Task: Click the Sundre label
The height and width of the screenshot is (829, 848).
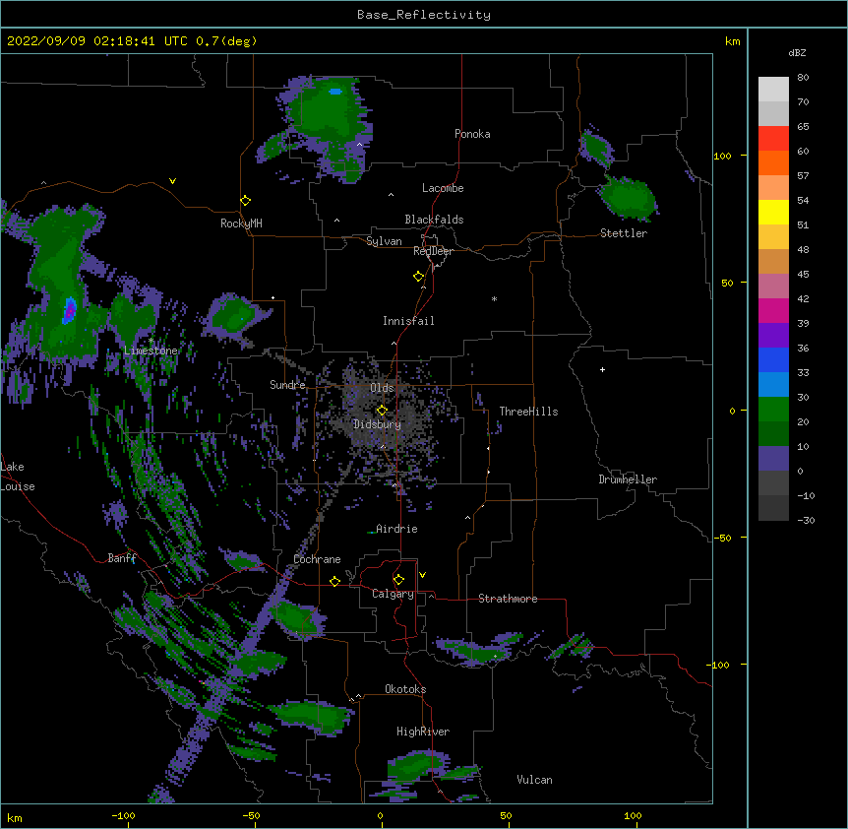Action: (287, 385)
